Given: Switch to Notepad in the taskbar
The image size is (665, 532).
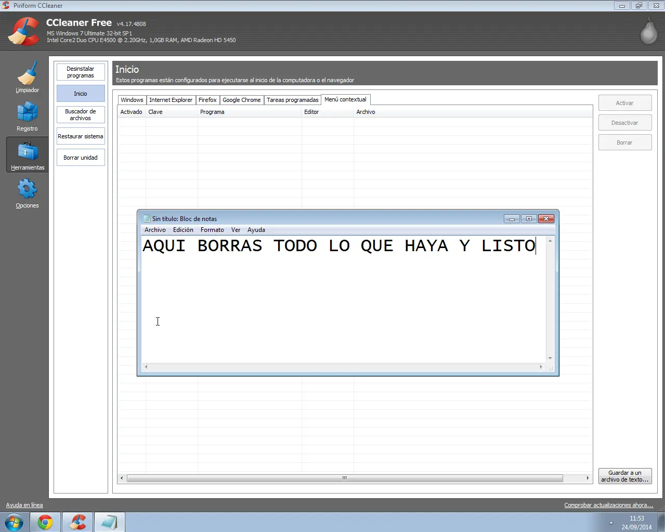Looking at the screenshot, I should click(109, 522).
